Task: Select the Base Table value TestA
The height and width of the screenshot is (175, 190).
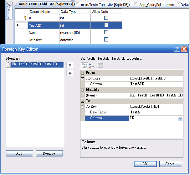Action: pyautogui.click(x=156, y=112)
